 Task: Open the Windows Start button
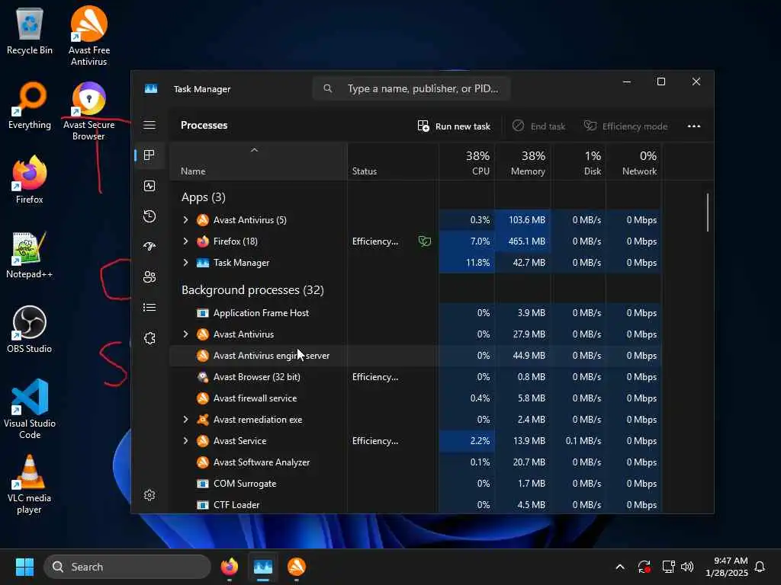click(24, 567)
